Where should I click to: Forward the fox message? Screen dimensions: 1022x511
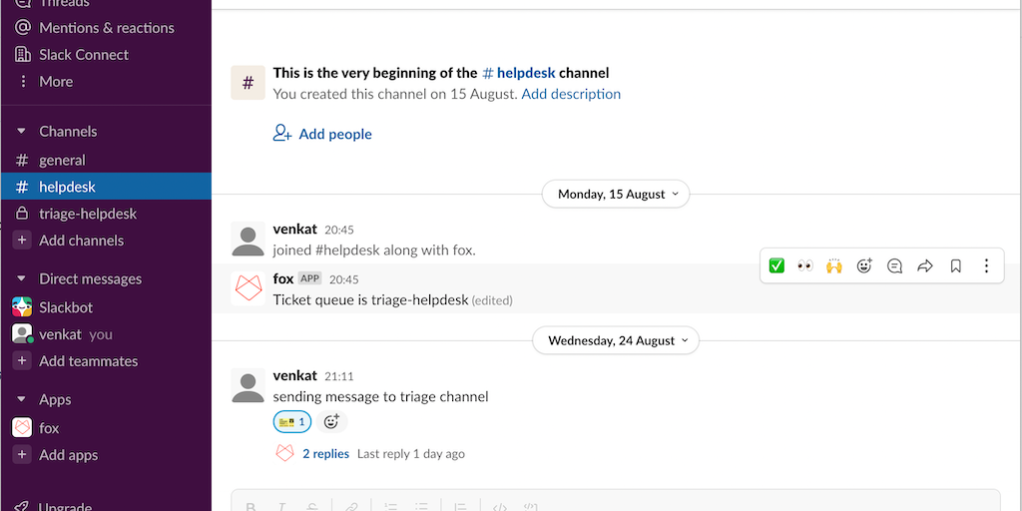pyautogui.click(x=925, y=265)
